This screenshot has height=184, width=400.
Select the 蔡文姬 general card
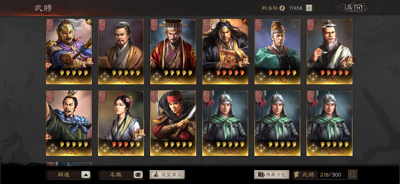pyautogui.click(x=121, y=123)
